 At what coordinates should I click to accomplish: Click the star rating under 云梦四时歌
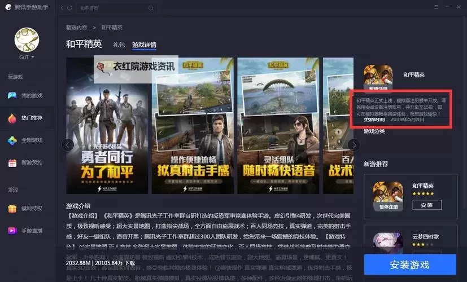tap(423, 245)
